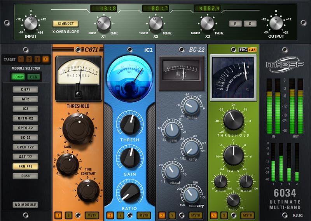
Task: Toggle MSTR on C671 band
Action: click(x=92, y=215)
